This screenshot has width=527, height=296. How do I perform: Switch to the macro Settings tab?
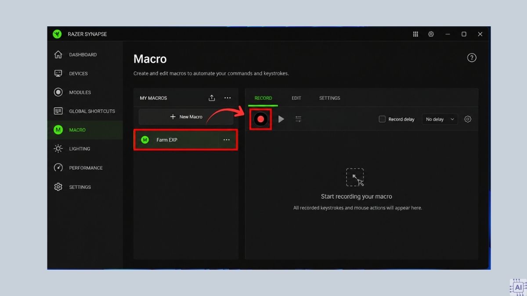(330, 98)
